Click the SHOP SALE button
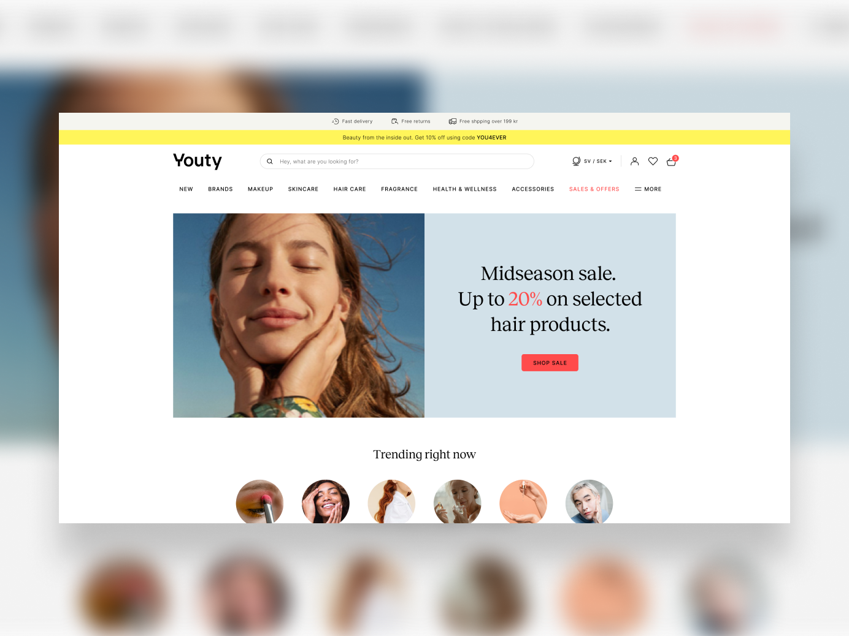Viewport: 849px width, 636px height. [x=550, y=363]
